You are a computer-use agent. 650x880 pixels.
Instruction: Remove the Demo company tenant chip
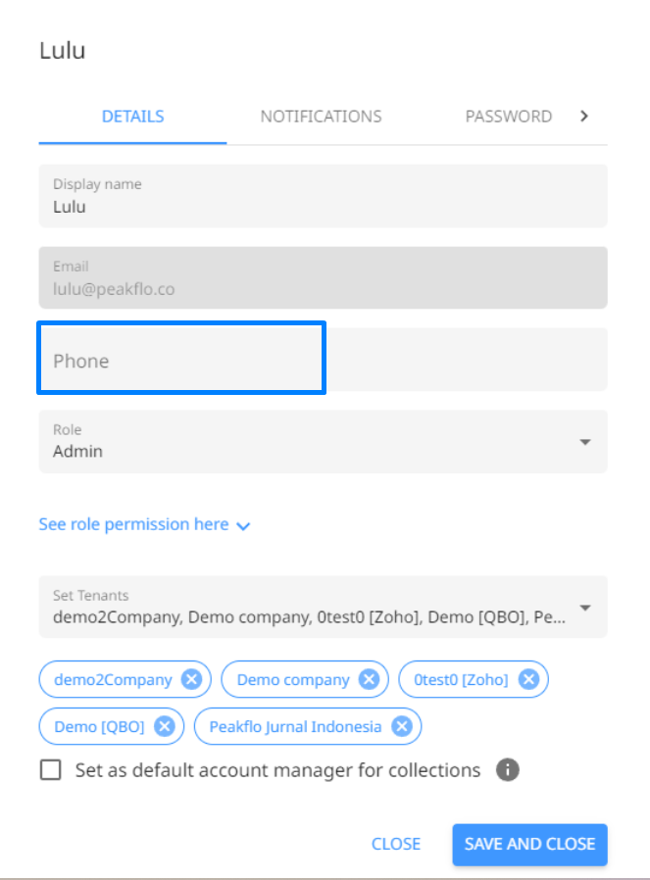[x=369, y=678]
